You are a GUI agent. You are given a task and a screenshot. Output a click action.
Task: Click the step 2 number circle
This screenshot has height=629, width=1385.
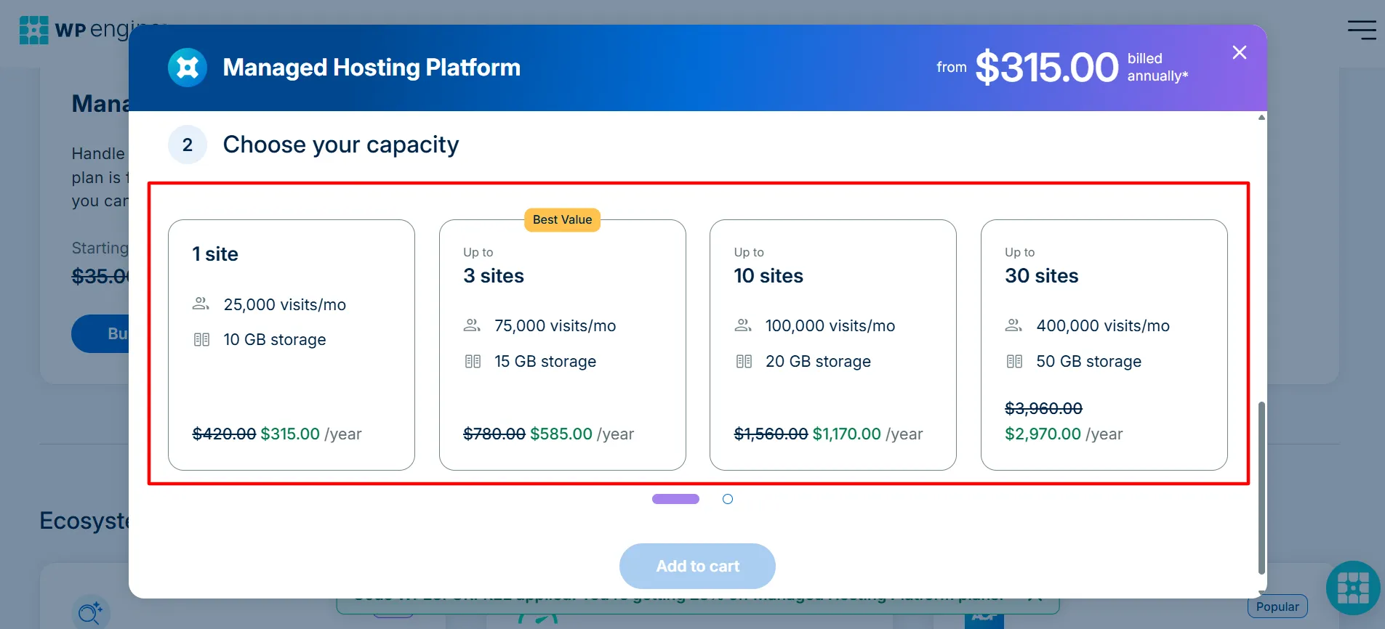[x=188, y=145]
